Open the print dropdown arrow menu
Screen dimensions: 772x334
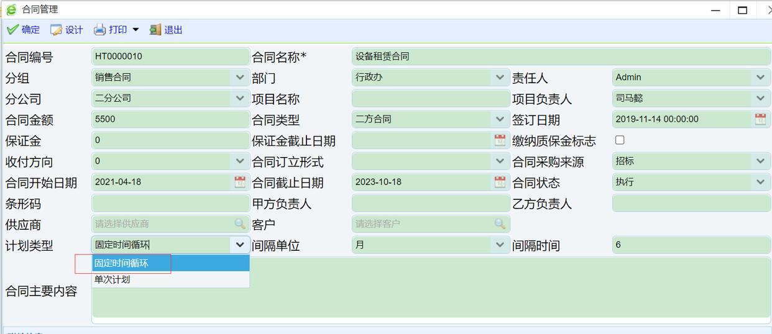pos(136,30)
